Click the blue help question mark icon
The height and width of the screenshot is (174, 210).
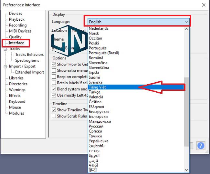[201, 146]
